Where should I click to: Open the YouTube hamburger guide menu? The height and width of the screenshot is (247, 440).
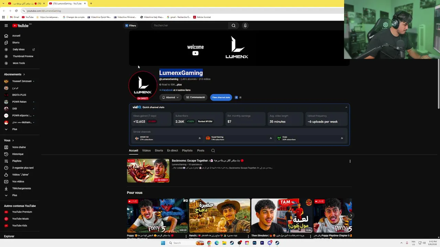[6, 25]
